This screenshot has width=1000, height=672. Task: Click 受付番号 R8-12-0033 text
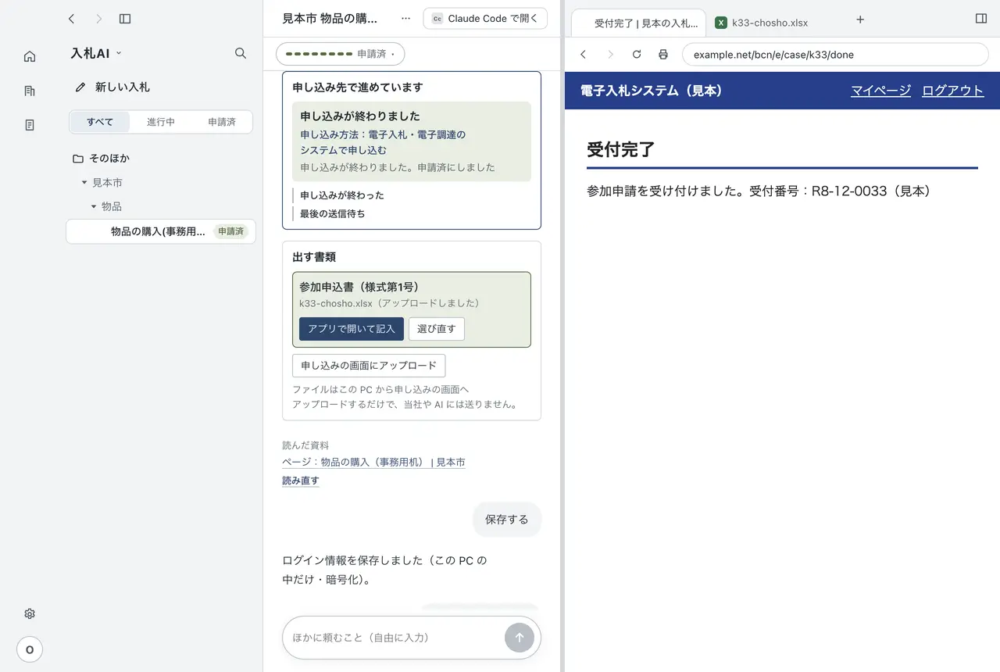(840, 191)
